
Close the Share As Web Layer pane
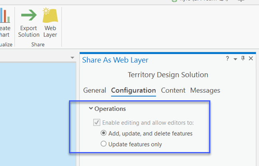coord(251,59)
